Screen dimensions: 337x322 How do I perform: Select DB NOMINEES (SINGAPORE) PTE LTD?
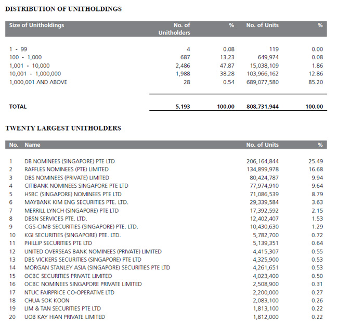coord(70,161)
